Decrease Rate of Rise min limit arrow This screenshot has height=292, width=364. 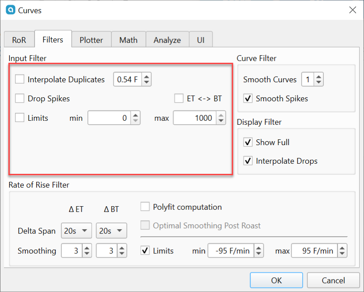point(258,254)
